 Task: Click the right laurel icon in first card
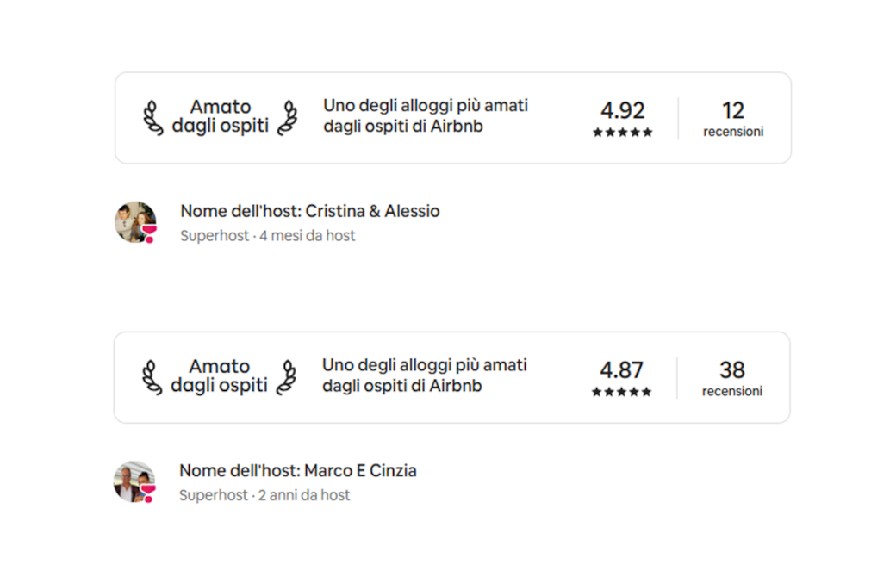pos(288,118)
